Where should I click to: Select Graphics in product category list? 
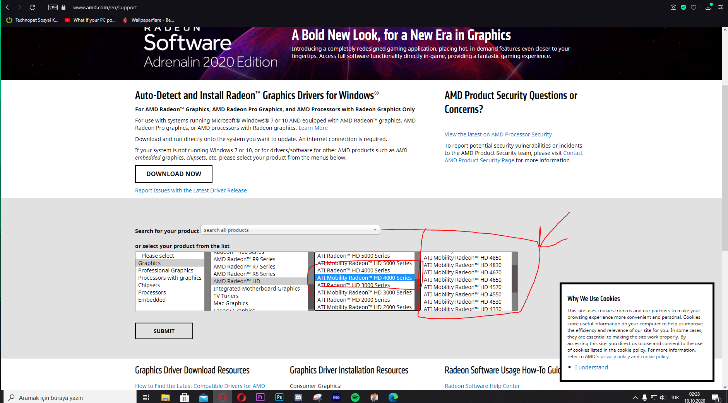170,263
